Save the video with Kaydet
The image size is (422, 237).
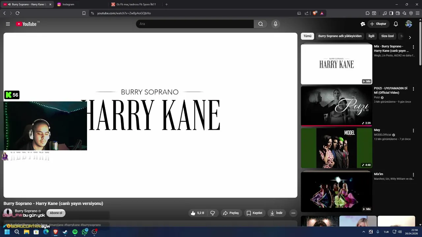(x=255, y=213)
